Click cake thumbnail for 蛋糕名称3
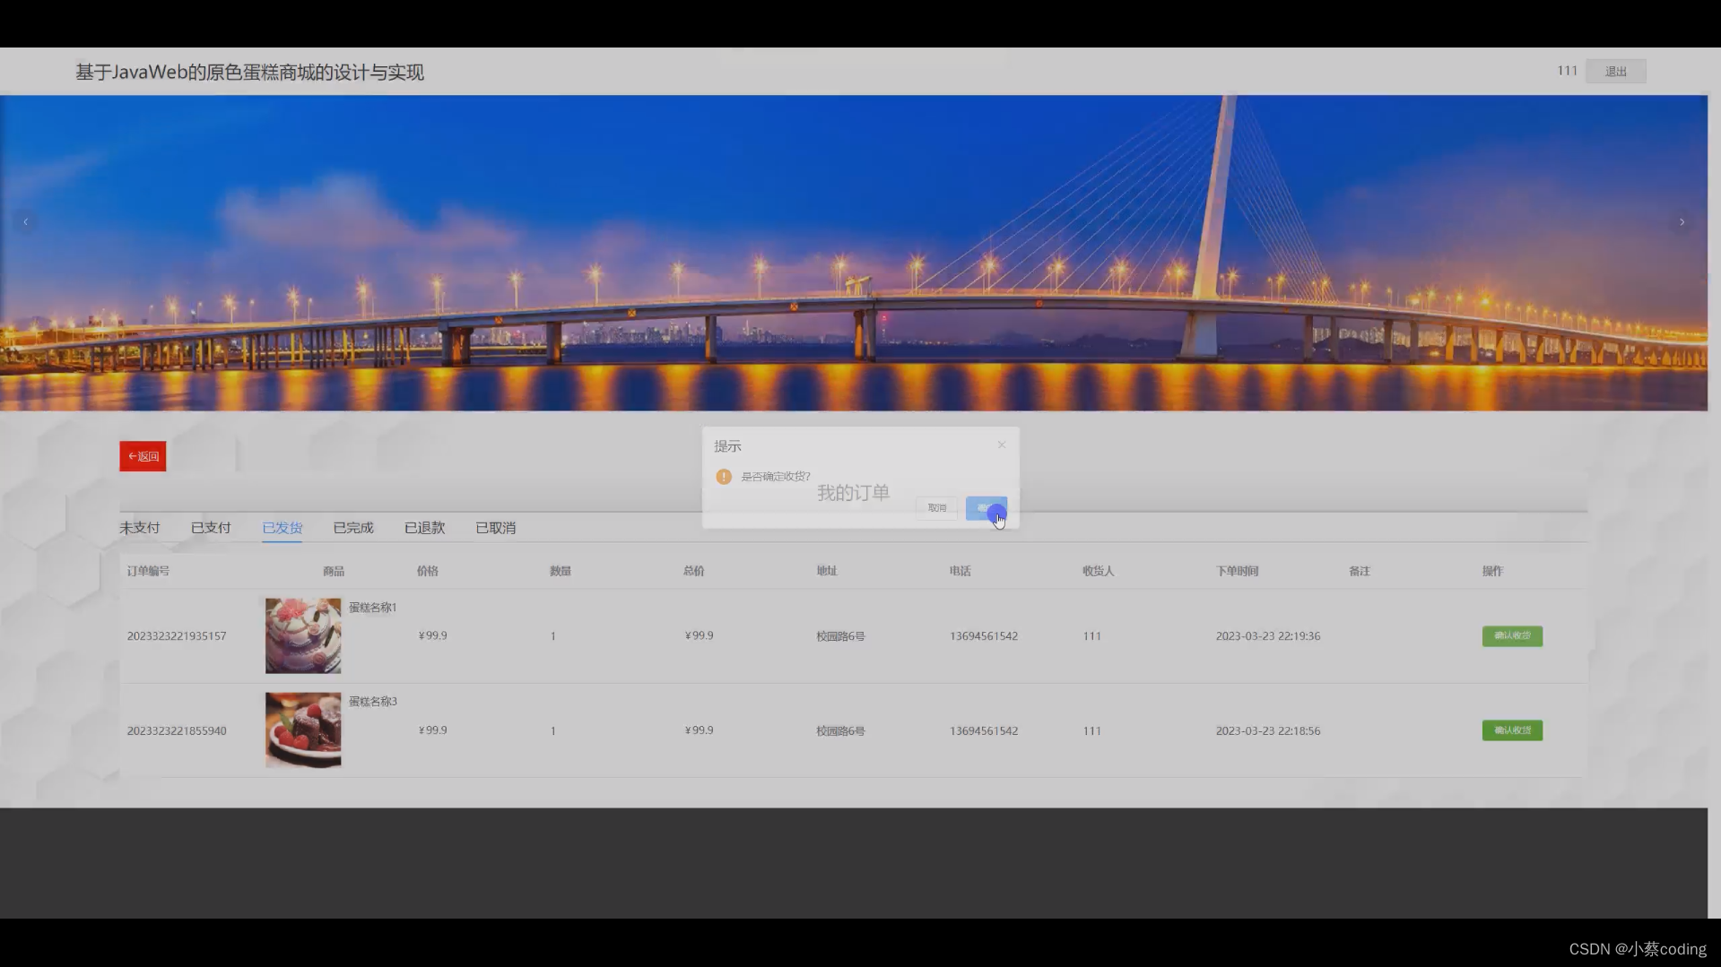Image resolution: width=1721 pixels, height=967 pixels. click(x=303, y=730)
